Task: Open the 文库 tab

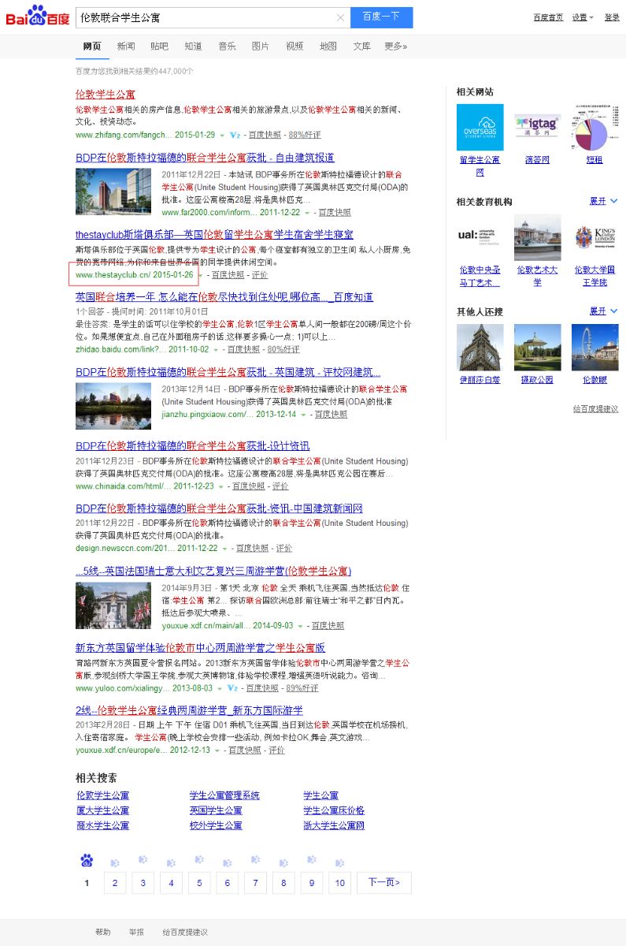Action: tap(362, 47)
